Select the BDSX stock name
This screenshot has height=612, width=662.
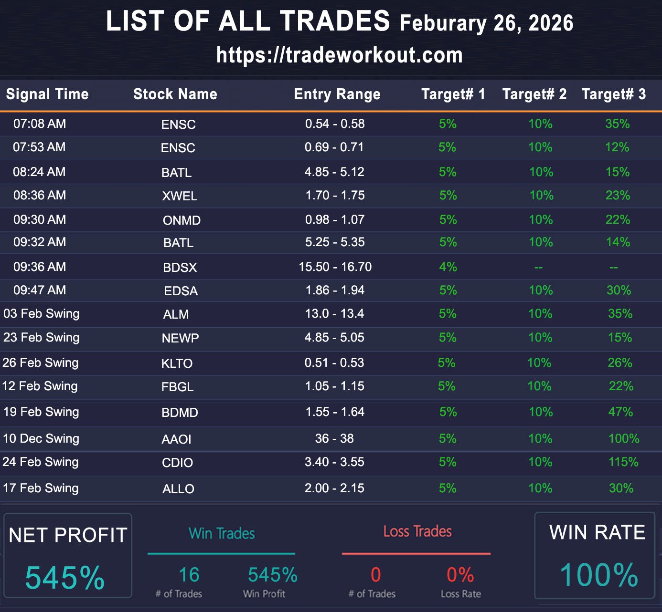pyautogui.click(x=180, y=268)
